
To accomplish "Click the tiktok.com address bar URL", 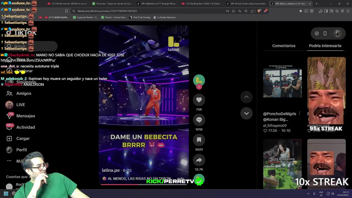I will pos(107,11).
